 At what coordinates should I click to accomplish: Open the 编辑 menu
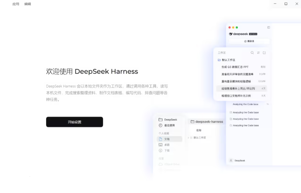pyautogui.click(x=28, y=4)
